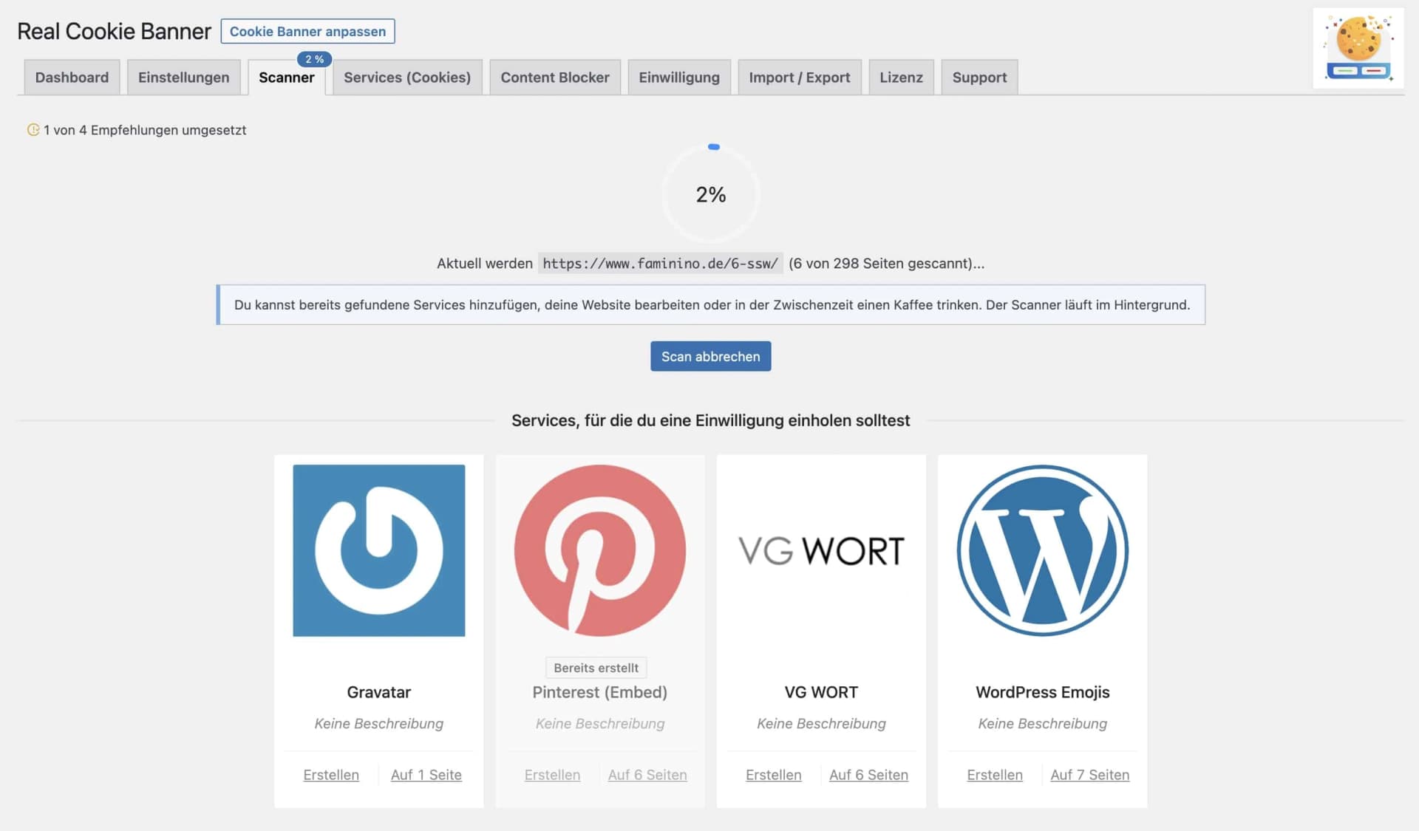Click the 2 % scanner badge
Screen dimensions: 1419x831
(x=314, y=59)
